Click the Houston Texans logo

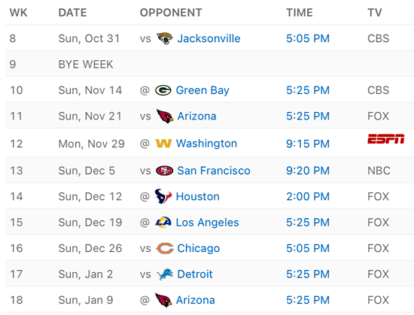[x=163, y=196]
